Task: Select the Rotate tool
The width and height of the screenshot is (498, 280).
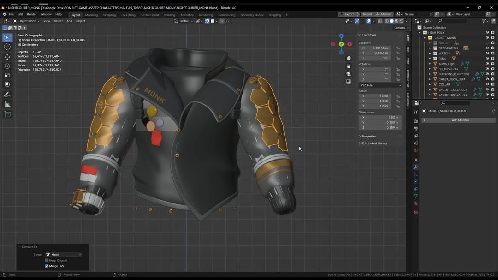Action: [x=7, y=66]
